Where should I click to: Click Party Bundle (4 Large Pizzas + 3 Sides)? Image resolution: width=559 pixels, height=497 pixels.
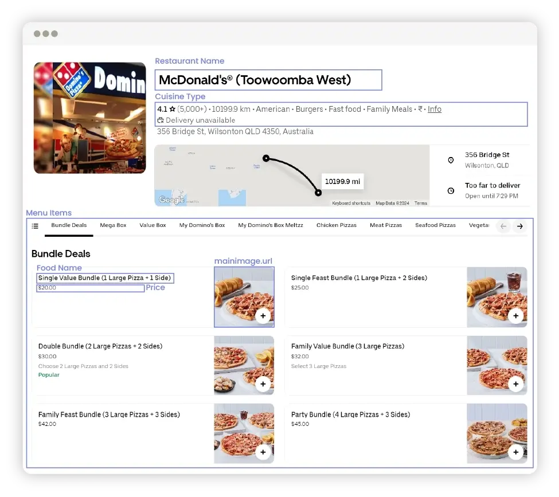pyautogui.click(x=350, y=414)
